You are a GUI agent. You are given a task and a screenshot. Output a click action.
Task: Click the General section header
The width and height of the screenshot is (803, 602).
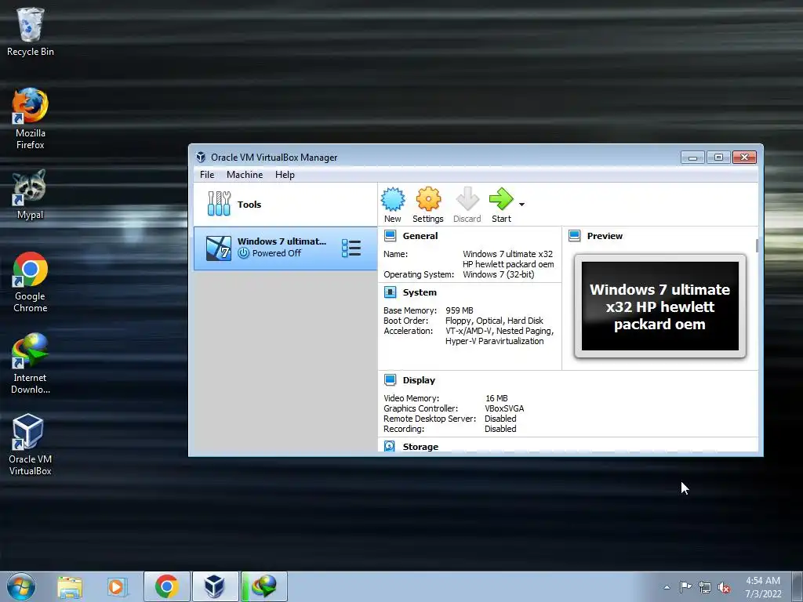[x=420, y=236]
